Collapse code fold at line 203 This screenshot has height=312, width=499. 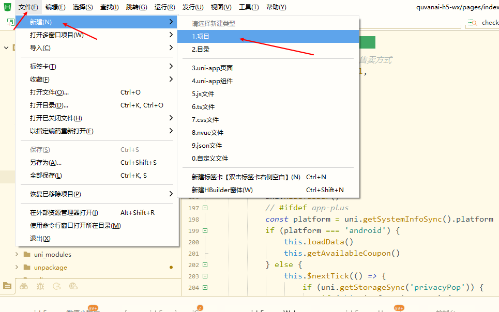pos(205,276)
